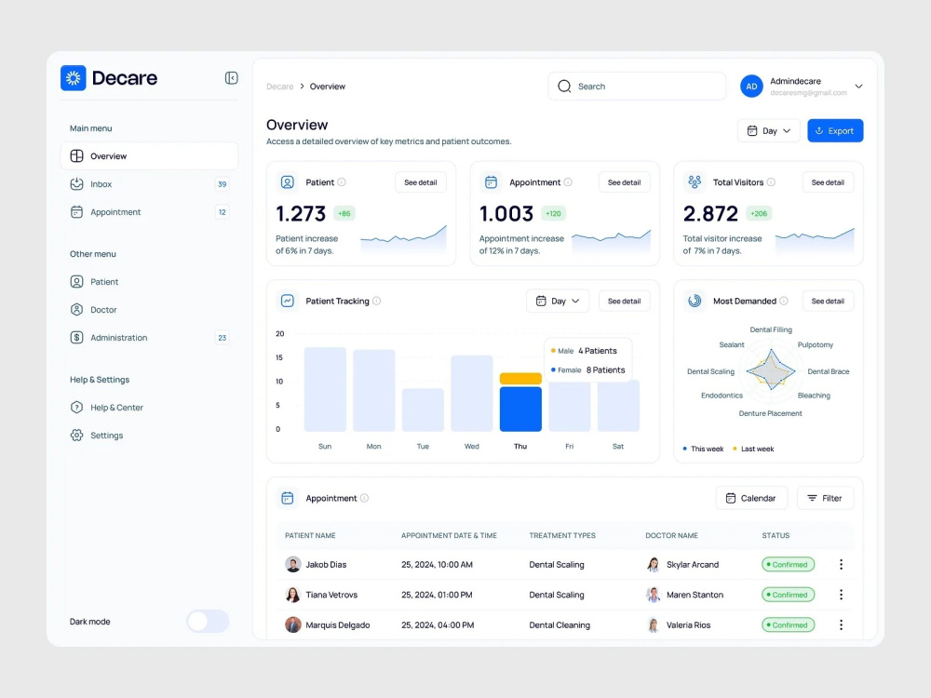Open options menu for Jakob Dias row
The height and width of the screenshot is (698, 931).
(x=841, y=565)
